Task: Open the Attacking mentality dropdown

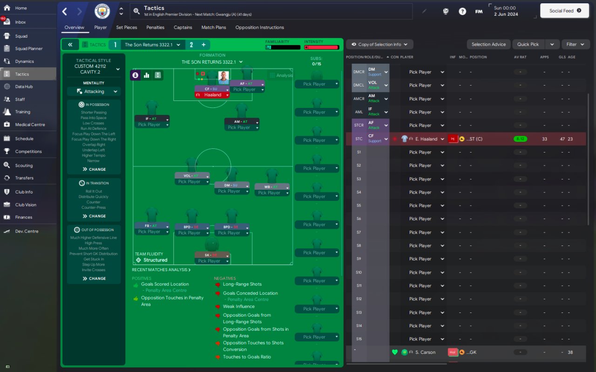Action: pyautogui.click(x=94, y=92)
